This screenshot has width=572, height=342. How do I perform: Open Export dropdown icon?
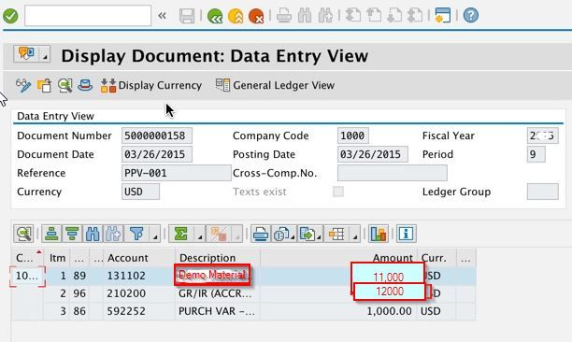point(309,234)
